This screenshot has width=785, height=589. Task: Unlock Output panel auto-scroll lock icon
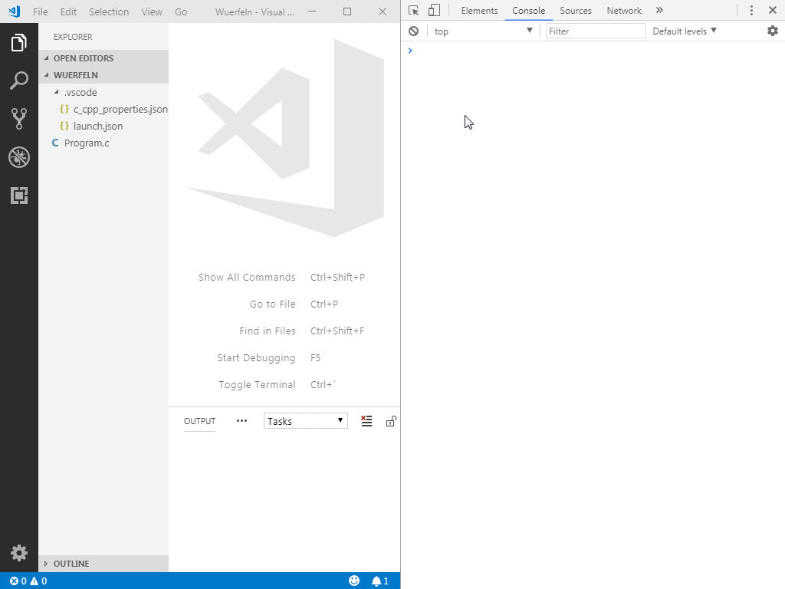391,420
